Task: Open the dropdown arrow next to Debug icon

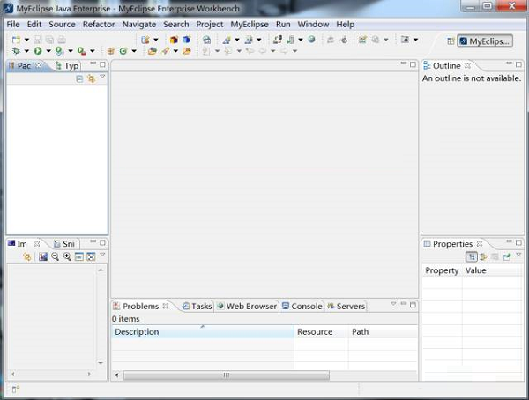Action: 26,51
